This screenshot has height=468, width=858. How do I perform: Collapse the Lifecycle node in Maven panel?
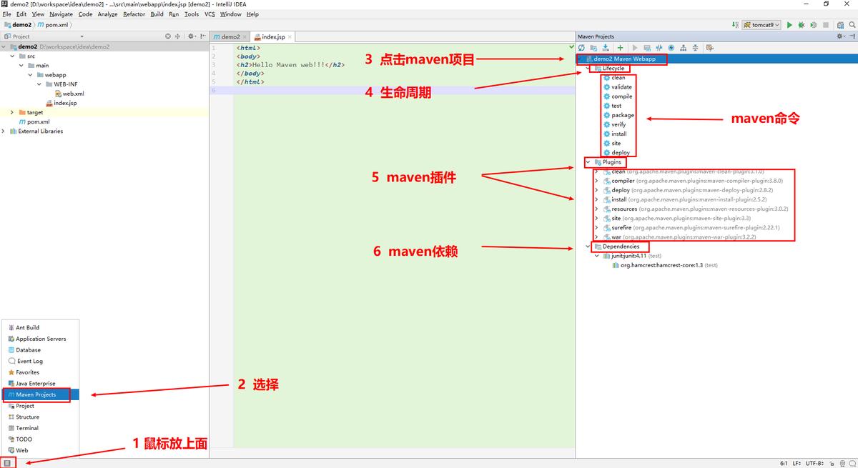click(x=588, y=69)
